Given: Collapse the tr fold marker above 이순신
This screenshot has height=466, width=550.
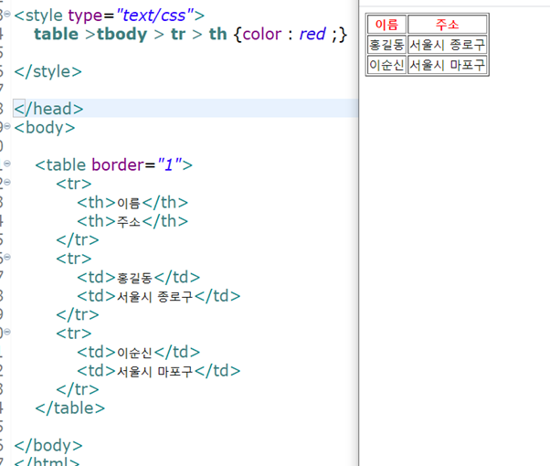Looking at the screenshot, I should tap(7, 332).
